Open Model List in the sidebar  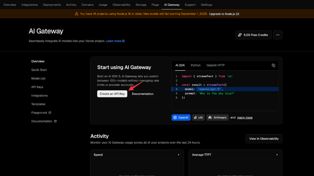38,78
